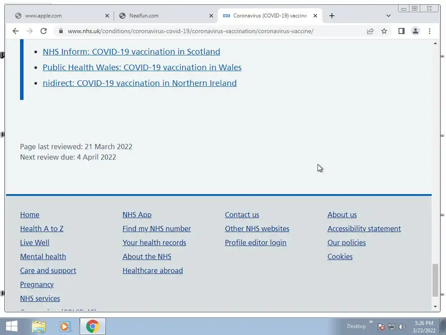Select 'Page last reviewed: 21 March 2022' text
The height and width of the screenshot is (335, 446).
tap(76, 147)
